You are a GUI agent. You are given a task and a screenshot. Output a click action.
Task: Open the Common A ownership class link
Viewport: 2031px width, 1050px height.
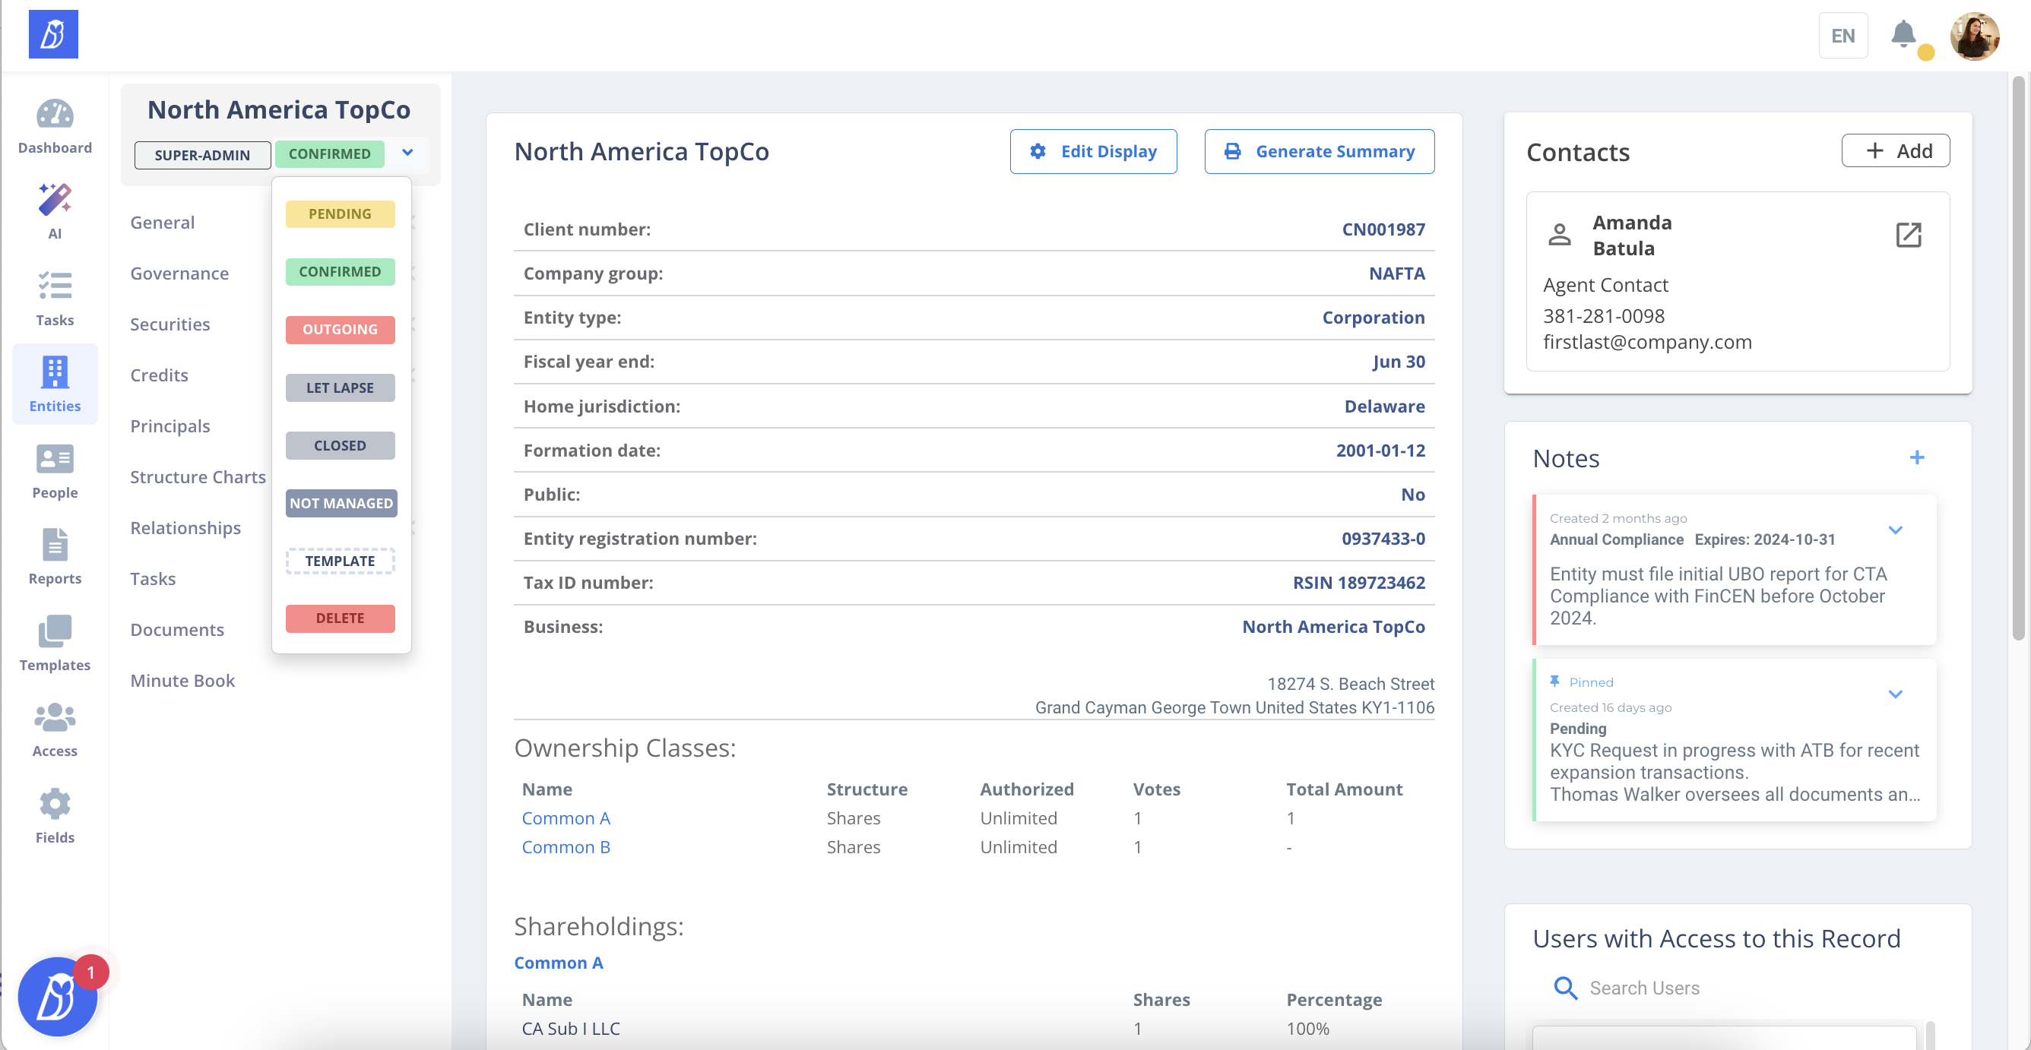pyautogui.click(x=566, y=818)
